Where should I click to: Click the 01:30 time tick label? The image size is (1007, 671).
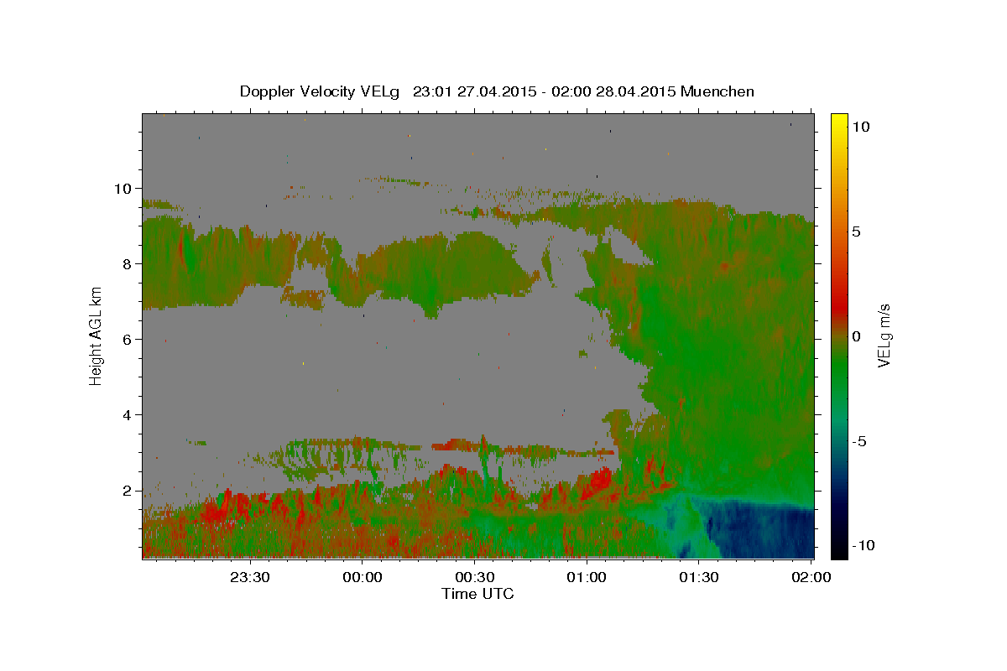(698, 577)
